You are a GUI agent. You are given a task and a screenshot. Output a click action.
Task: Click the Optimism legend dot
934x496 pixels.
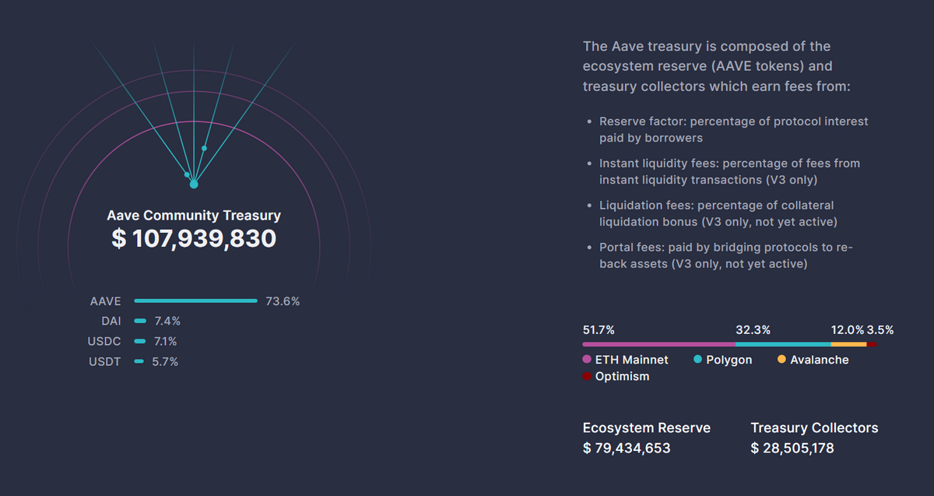(x=588, y=376)
